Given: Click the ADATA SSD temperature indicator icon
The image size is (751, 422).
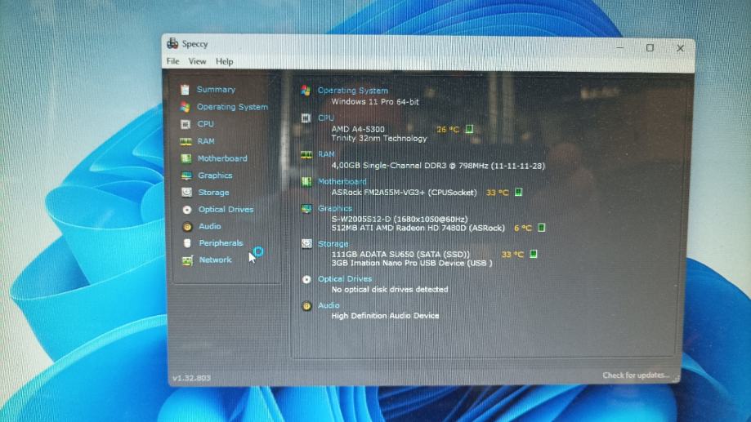Looking at the screenshot, I should pyautogui.click(x=533, y=254).
